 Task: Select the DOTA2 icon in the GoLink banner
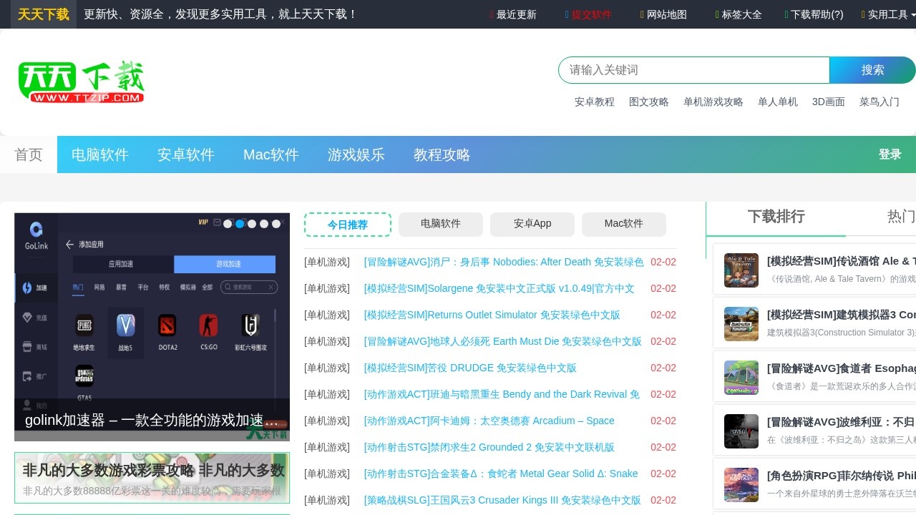click(x=167, y=326)
